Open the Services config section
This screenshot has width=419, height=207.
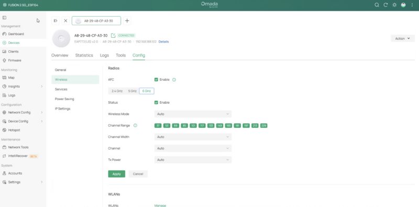(75, 89)
